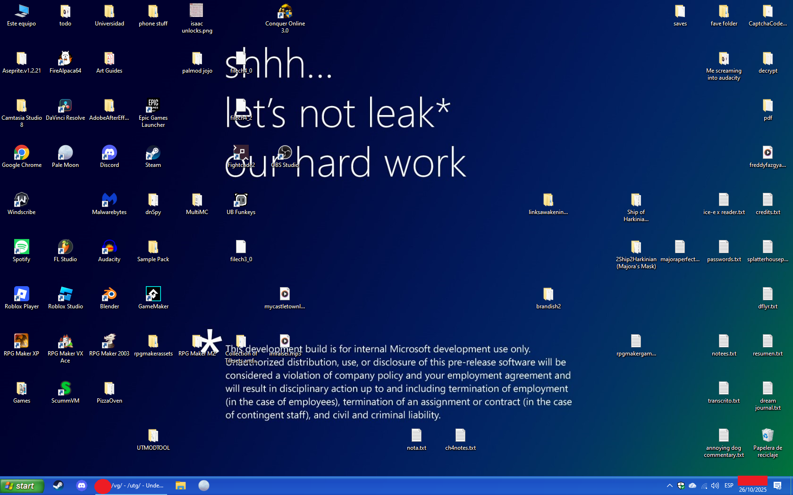Click the decrypt folder
Viewport: 793px width, 495px height.
pyautogui.click(x=768, y=62)
